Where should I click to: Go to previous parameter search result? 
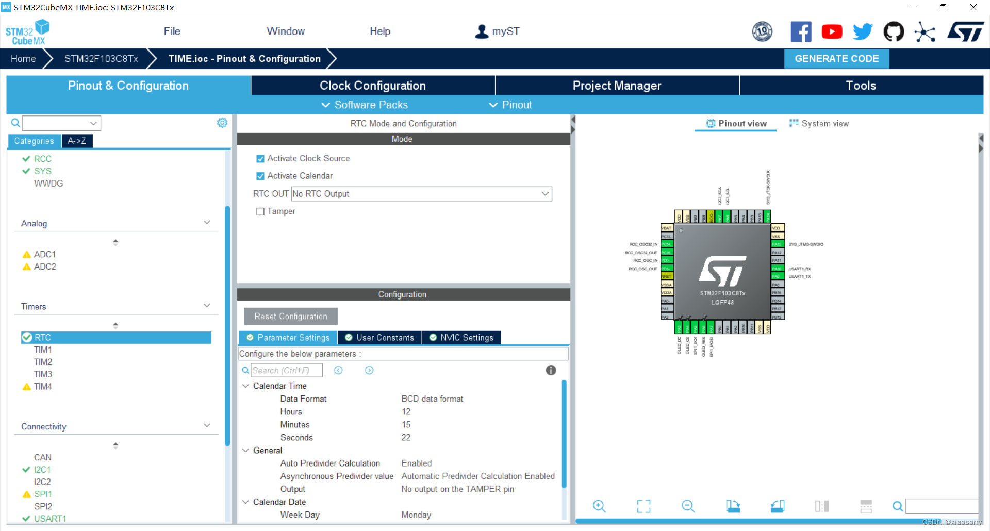(338, 370)
